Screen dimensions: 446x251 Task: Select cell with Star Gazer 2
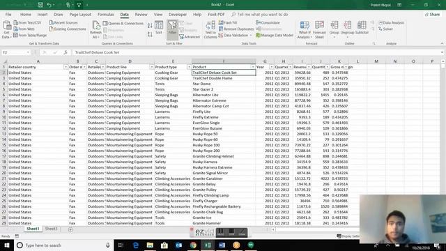[x=224, y=89]
